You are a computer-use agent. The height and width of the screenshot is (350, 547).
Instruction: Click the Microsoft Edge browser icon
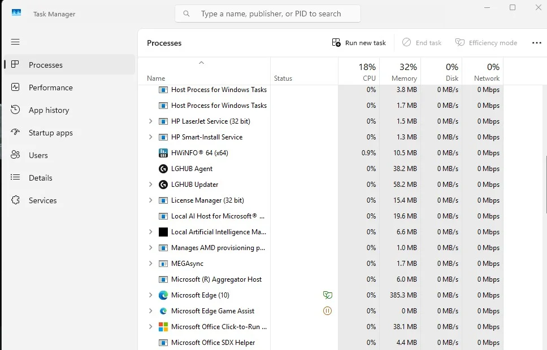163,295
